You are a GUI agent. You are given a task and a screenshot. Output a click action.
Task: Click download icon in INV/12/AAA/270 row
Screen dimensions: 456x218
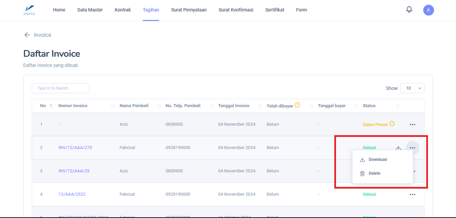coord(398,148)
